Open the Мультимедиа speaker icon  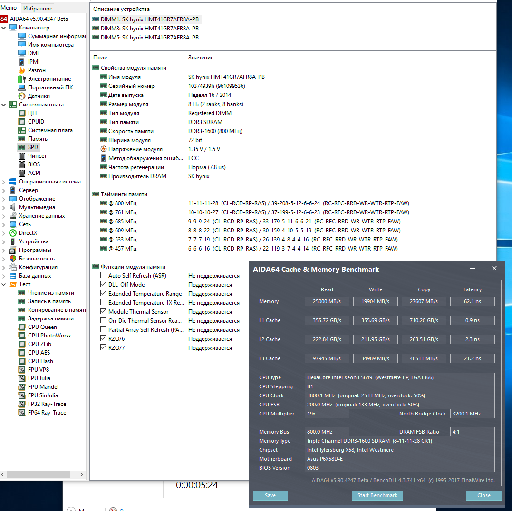(13, 207)
